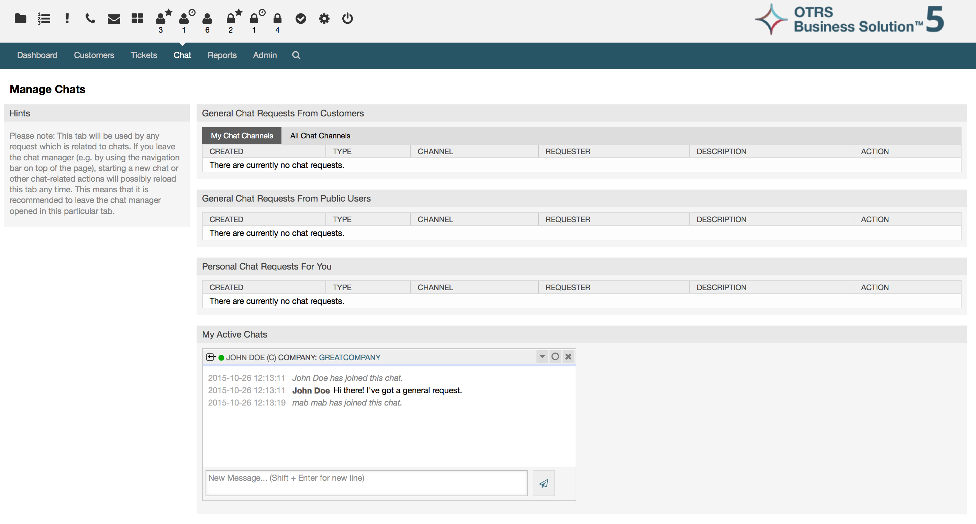This screenshot has height=524, width=976.
Task: Open the queue view folder icon
Action: coord(21,18)
